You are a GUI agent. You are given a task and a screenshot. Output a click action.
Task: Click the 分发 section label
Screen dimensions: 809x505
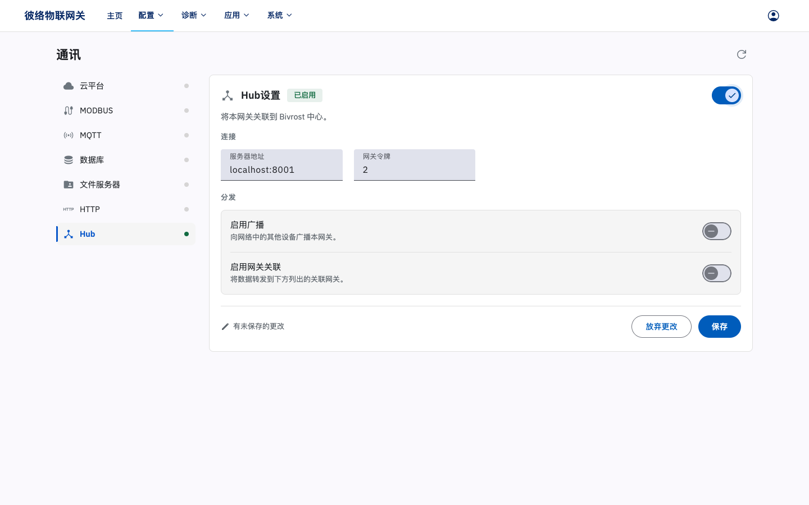click(228, 198)
